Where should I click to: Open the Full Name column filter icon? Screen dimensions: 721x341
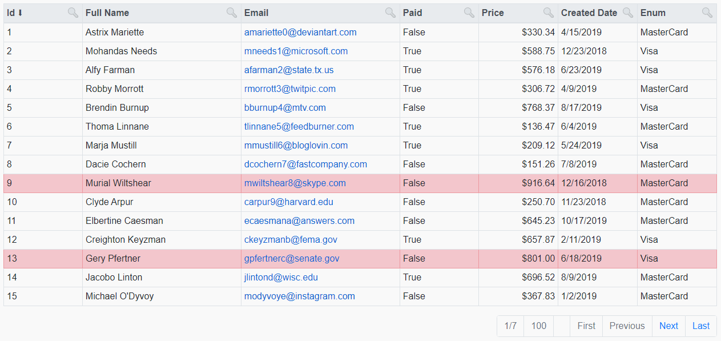pos(231,12)
